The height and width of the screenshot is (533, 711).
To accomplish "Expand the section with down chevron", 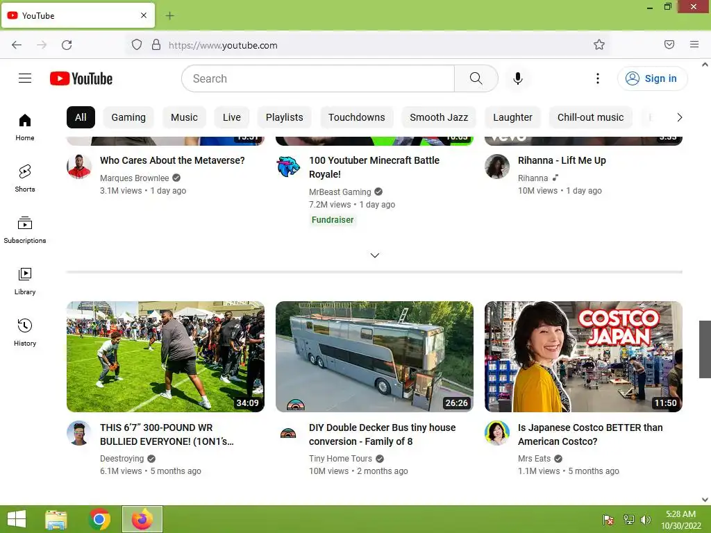I will coord(374,255).
